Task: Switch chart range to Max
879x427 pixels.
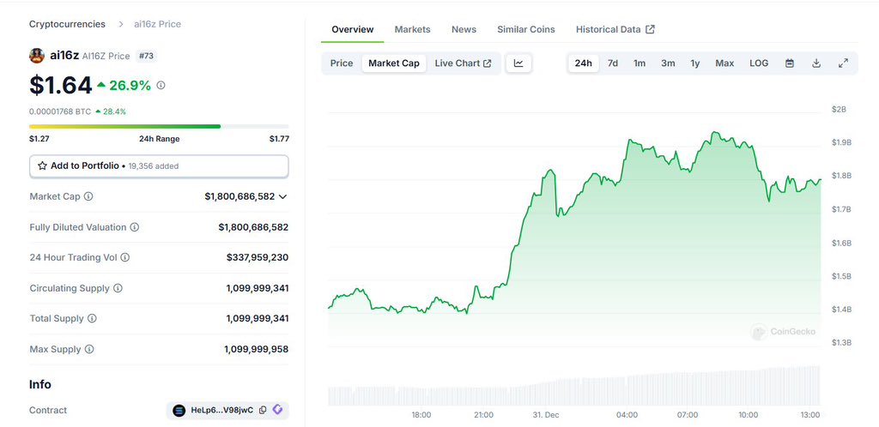Action: tap(724, 63)
